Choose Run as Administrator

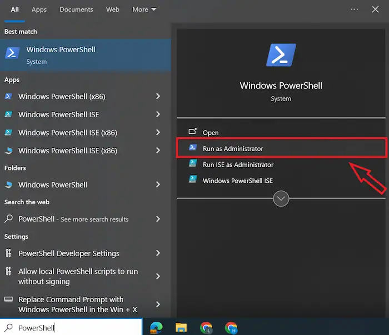[233, 148]
